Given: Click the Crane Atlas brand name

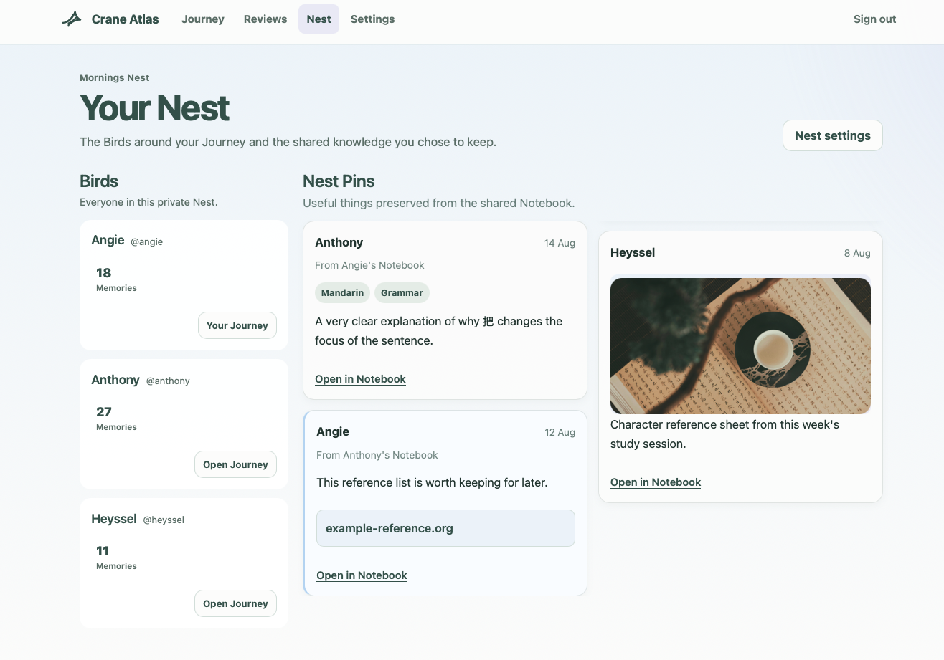Looking at the screenshot, I should (126, 19).
